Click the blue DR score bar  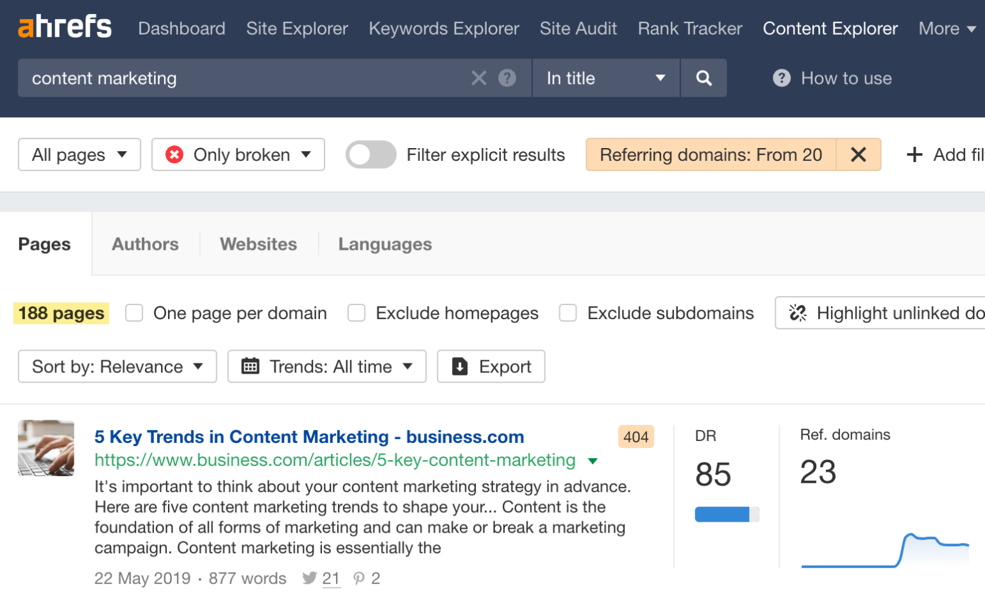click(723, 513)
